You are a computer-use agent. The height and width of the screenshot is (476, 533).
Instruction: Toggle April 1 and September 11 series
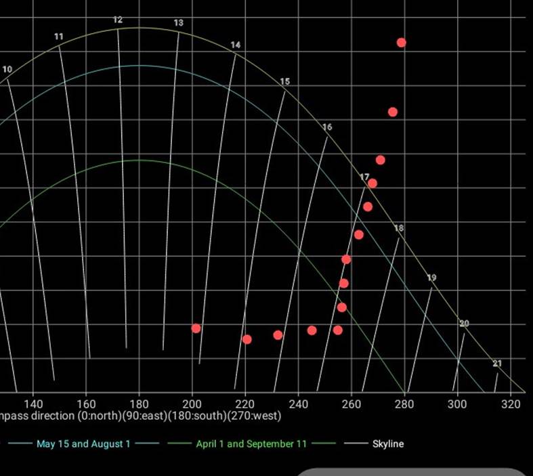[x=251, y=444]
